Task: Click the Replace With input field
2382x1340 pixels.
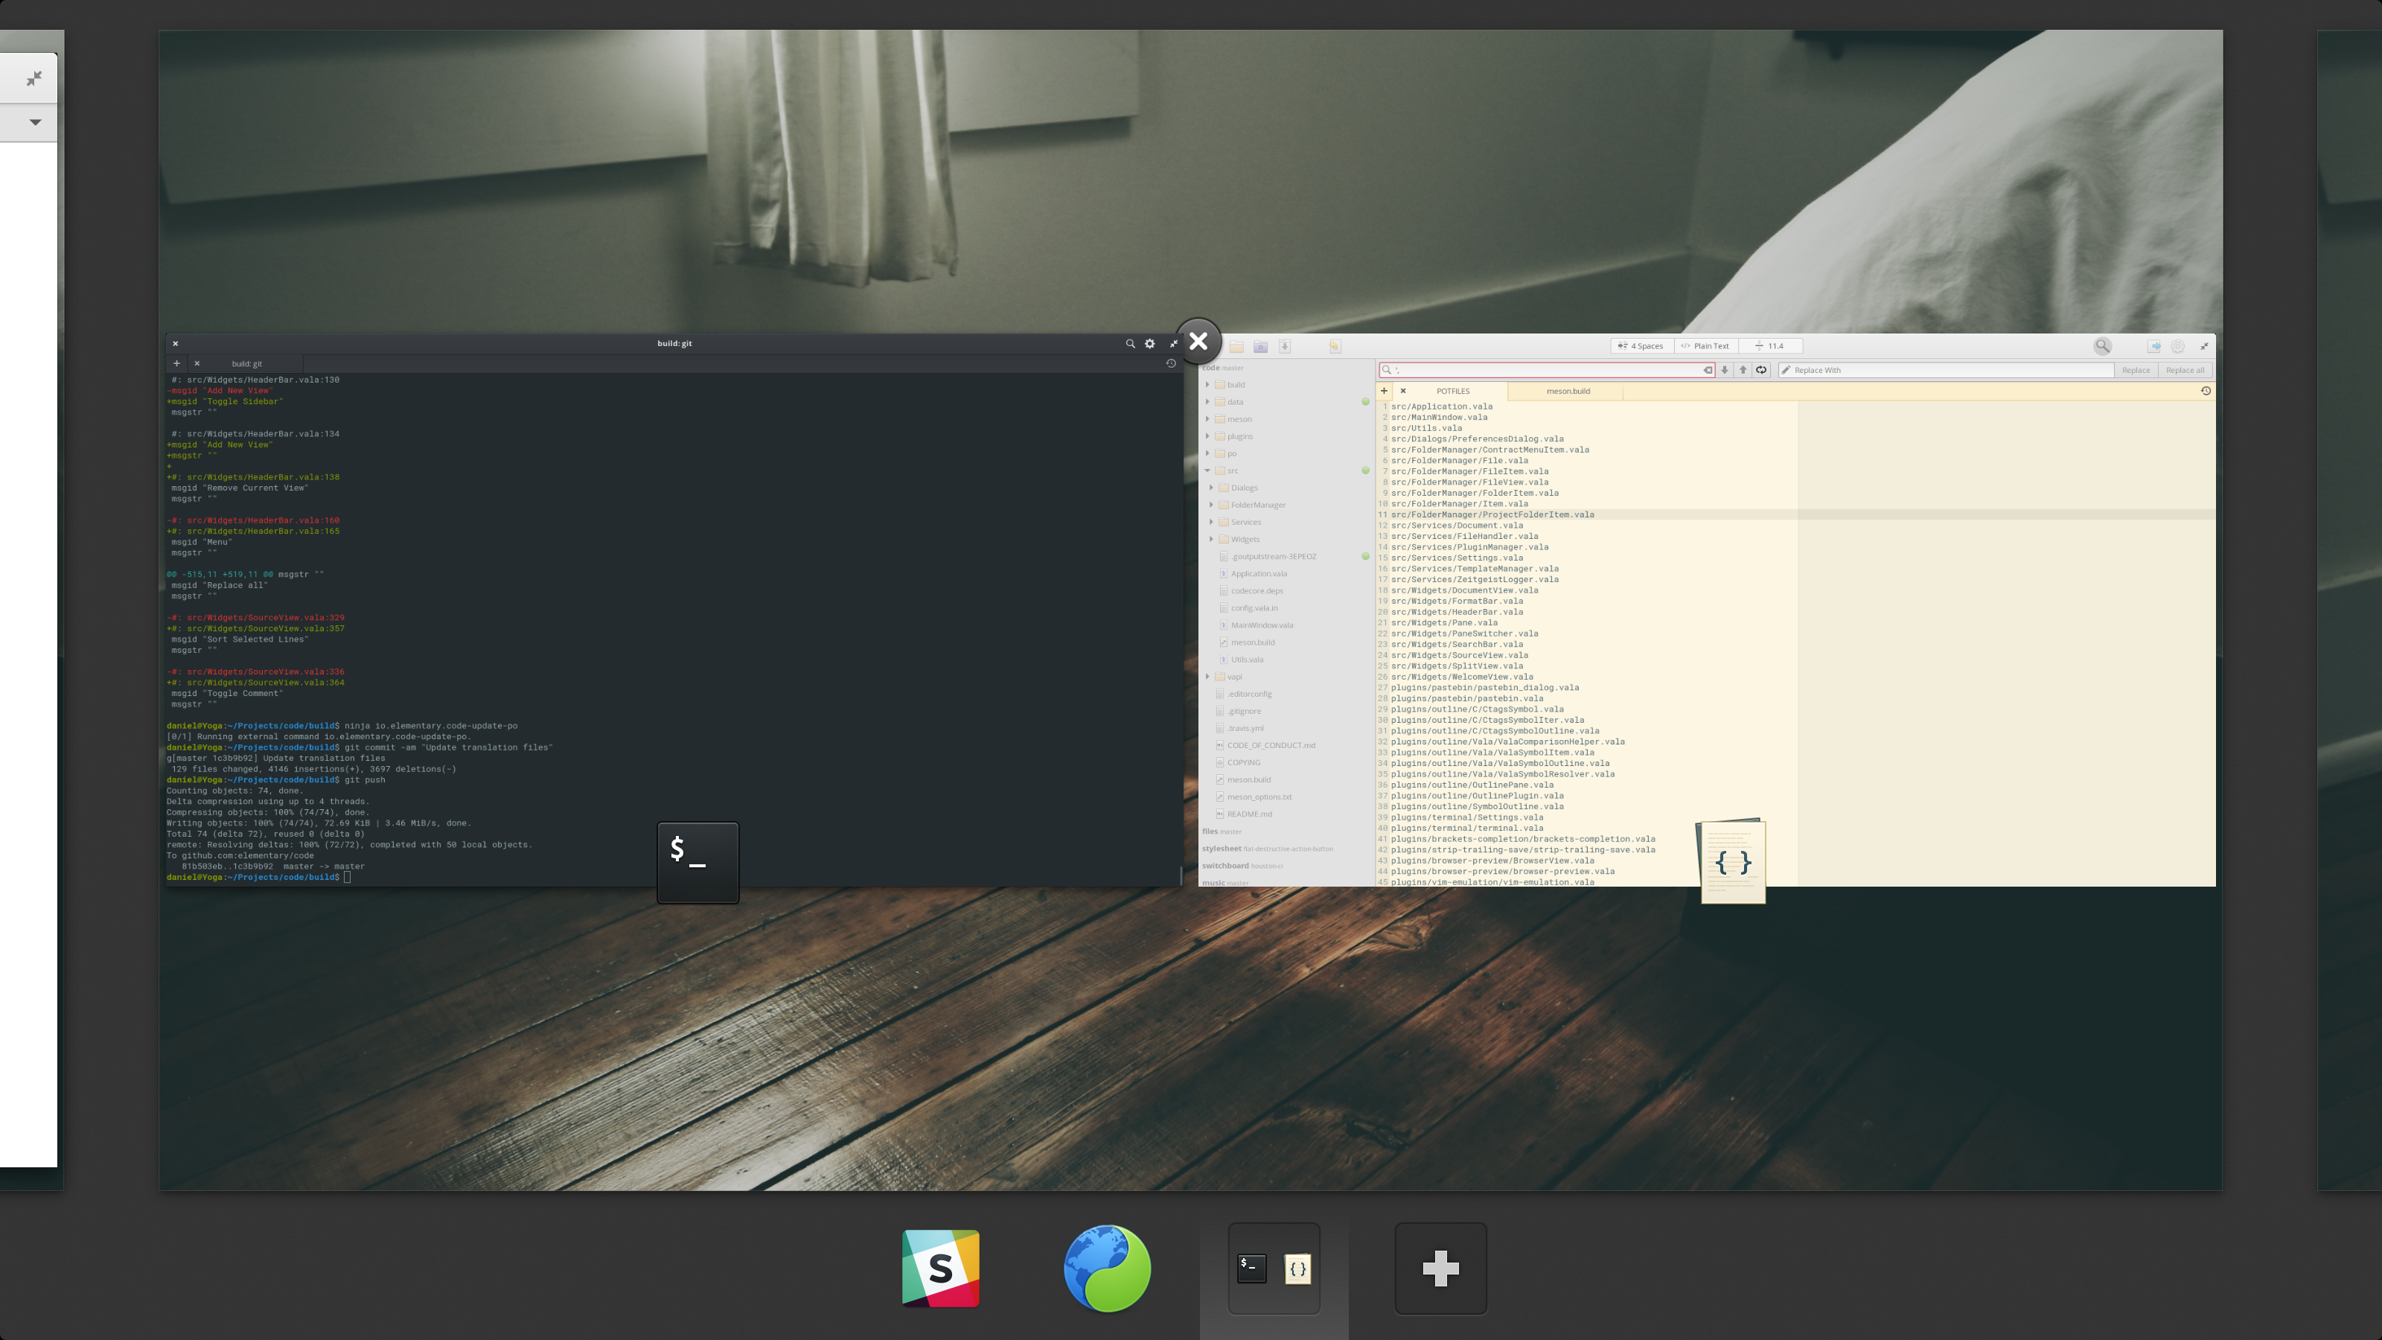Action: (1942, 370)
